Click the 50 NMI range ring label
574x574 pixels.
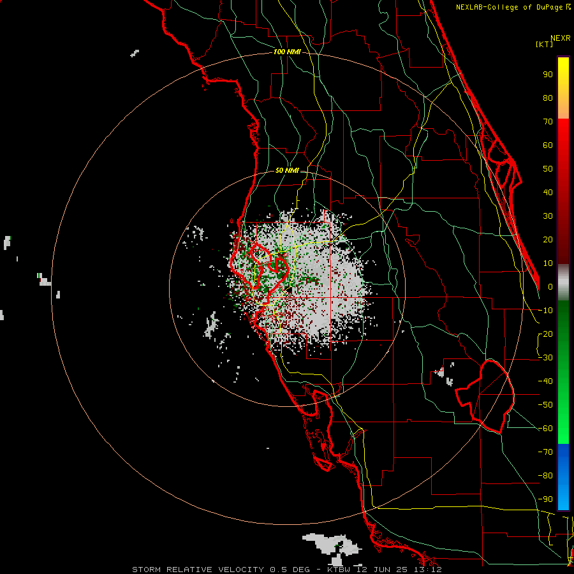tap(287, 170)
